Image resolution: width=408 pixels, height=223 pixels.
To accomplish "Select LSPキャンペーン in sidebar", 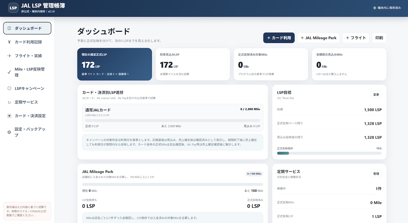I will click(x=27, y=88).
